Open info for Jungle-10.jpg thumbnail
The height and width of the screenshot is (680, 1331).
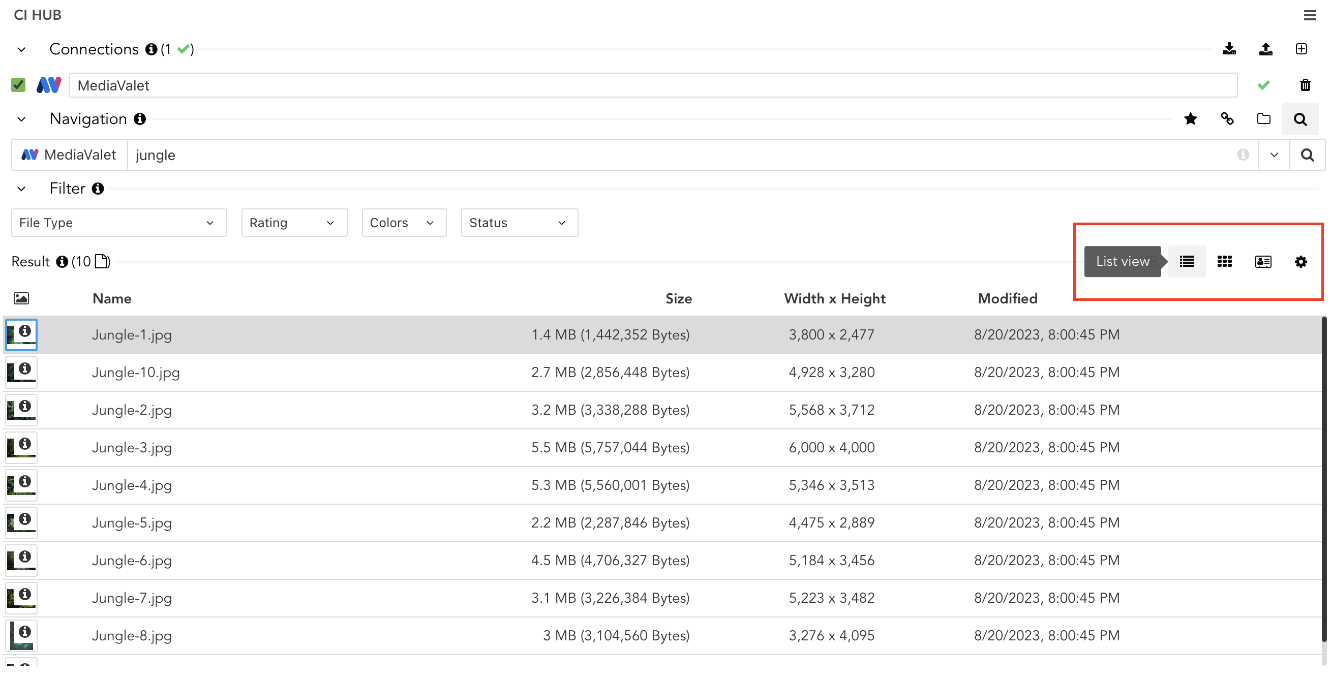pyautogui.click(x=25, y=368)
